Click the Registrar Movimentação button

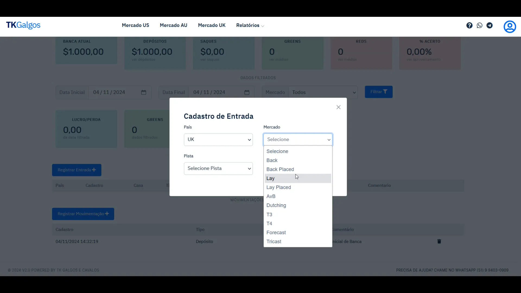click(83, 214)
